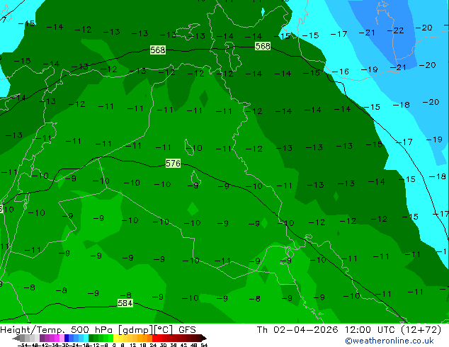Pick the dark purple swatch in the legend
This screenshot has height=347, width=449.
(x=42, y=338)
